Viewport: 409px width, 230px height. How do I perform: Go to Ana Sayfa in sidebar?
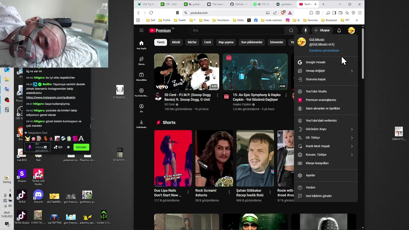[141, 45]
